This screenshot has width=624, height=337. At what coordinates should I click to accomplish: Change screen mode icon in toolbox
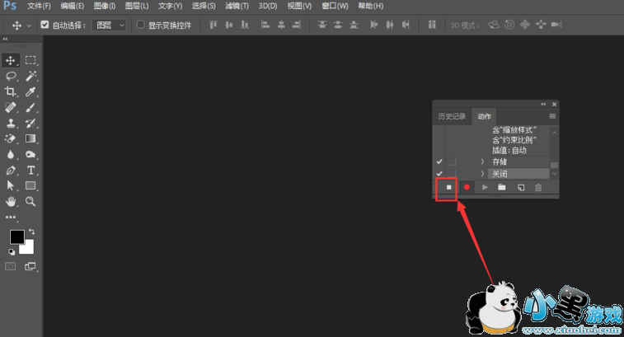click(x=30, y=266)
